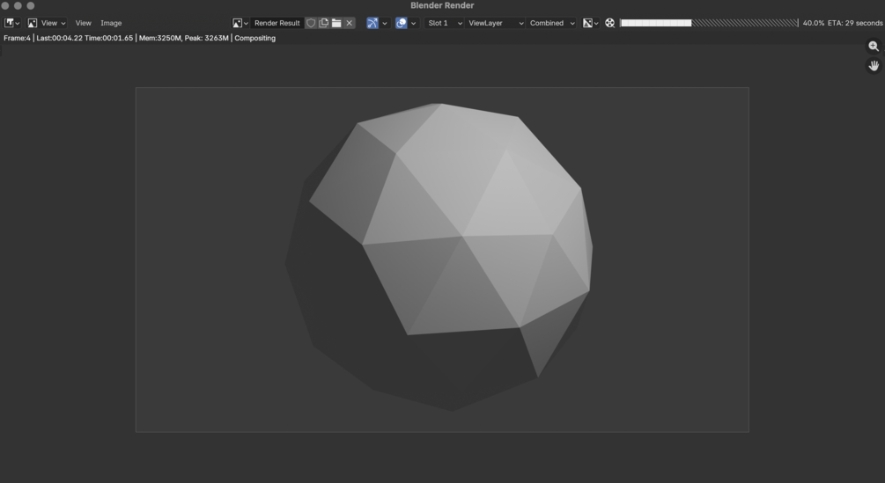Select the pan hand tool
Screen dimensions: 885x483
[x=874, y=65]
